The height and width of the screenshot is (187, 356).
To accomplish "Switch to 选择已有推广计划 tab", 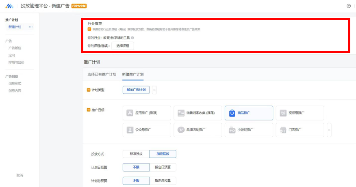I will point(102,74).
